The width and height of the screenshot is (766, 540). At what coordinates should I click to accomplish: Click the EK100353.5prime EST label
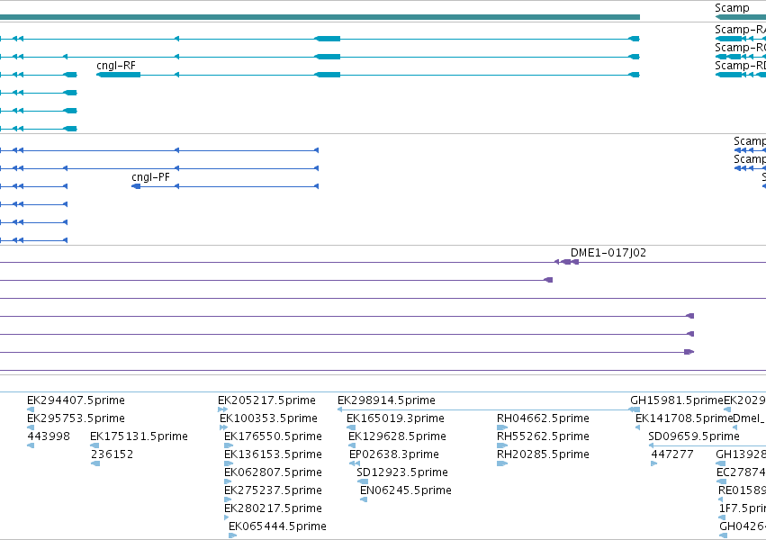(x=268, y=418)
